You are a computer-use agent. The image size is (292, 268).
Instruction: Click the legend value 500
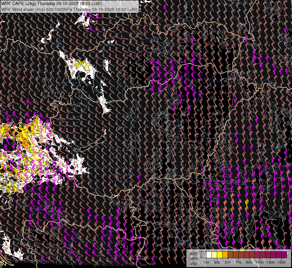pyautogui.click(x=228, y=262)
